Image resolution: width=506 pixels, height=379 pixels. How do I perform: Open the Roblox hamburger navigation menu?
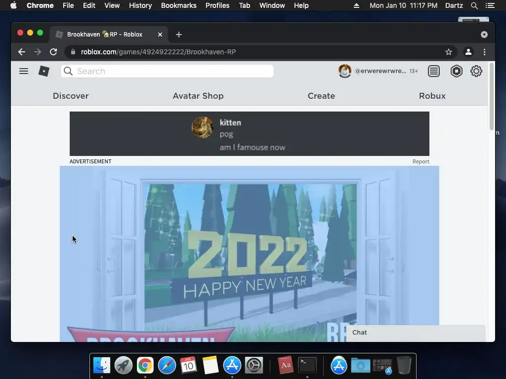pos(24,71)
